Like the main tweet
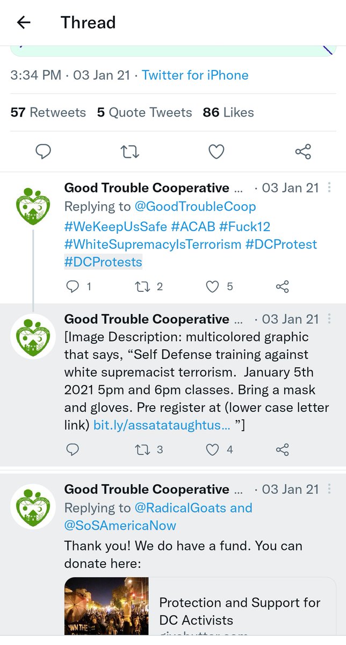 click(216, 152)
